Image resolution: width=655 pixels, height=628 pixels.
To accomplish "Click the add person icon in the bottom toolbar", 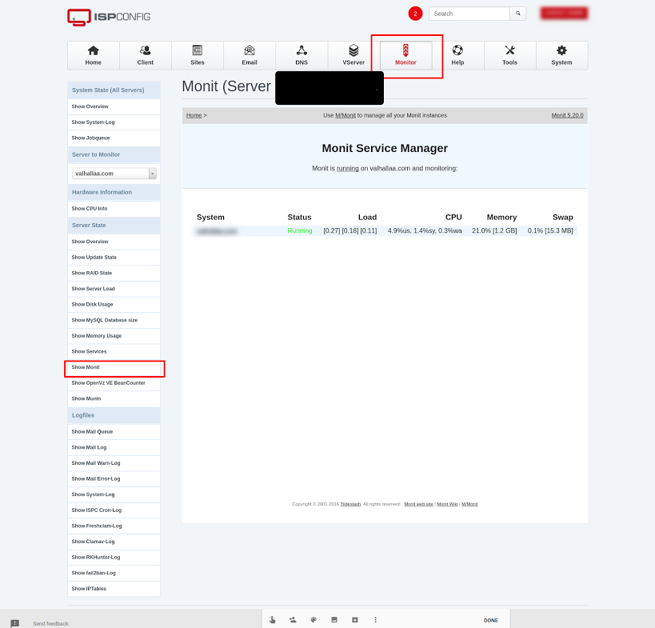I will click(x=293, y=620).
